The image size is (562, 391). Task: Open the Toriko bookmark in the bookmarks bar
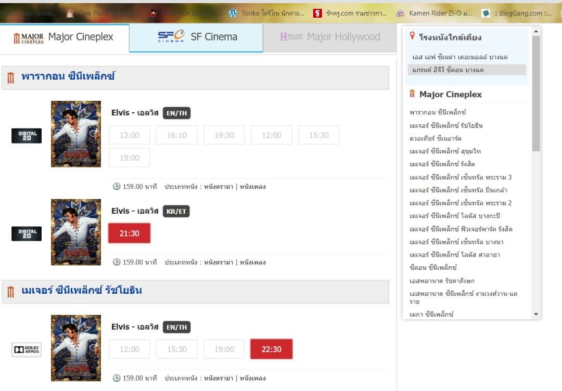tap(266, 13)
